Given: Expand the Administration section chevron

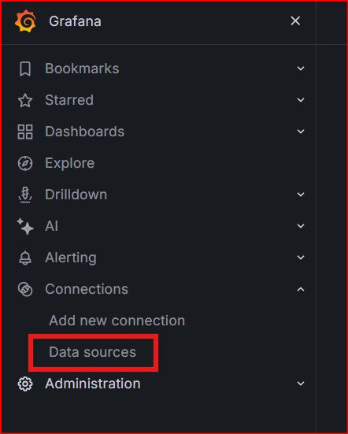Looking at the screenshot, I should coord(301,384).
